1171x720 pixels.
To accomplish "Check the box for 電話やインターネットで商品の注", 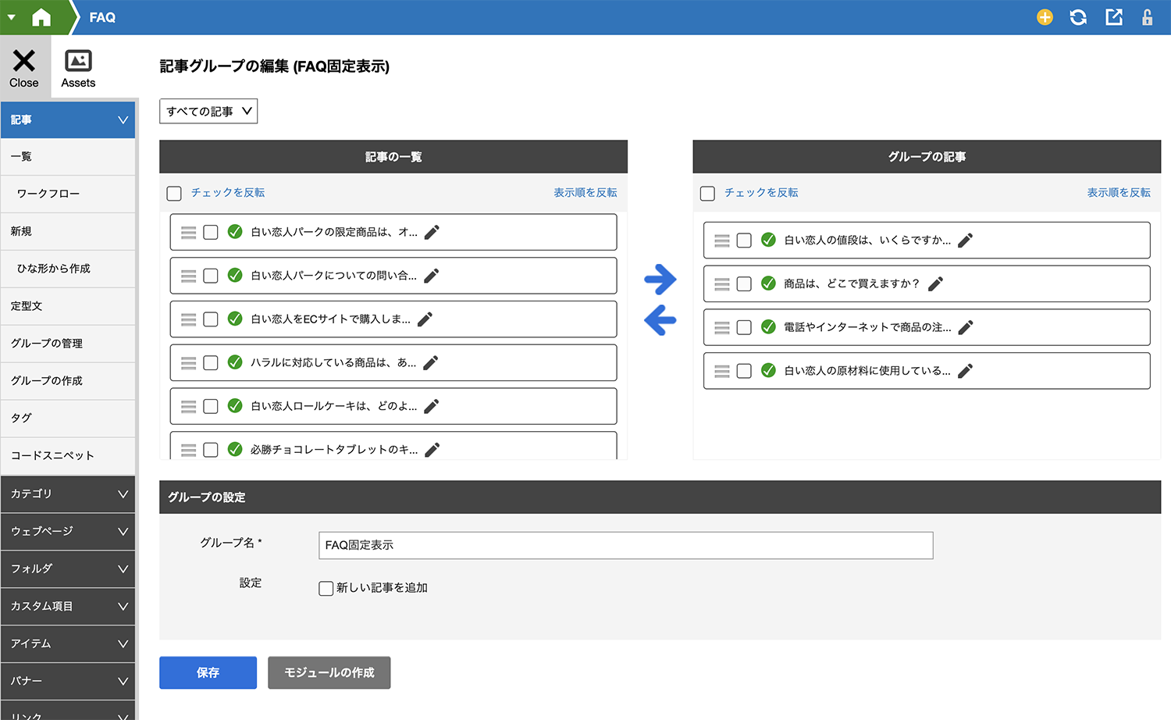I will pyautogui.click(x=744, y=327).
